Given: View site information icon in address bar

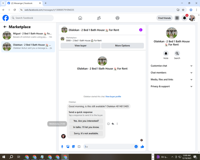Looking at the screenshot, I should coord(21,10).
